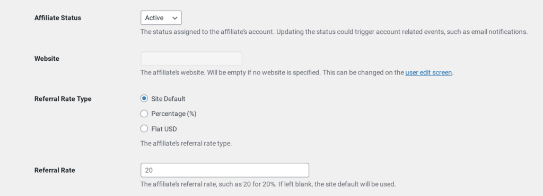Click the '20 for 20%' referral rate hint
543x196 pixels.
[258, 184]
